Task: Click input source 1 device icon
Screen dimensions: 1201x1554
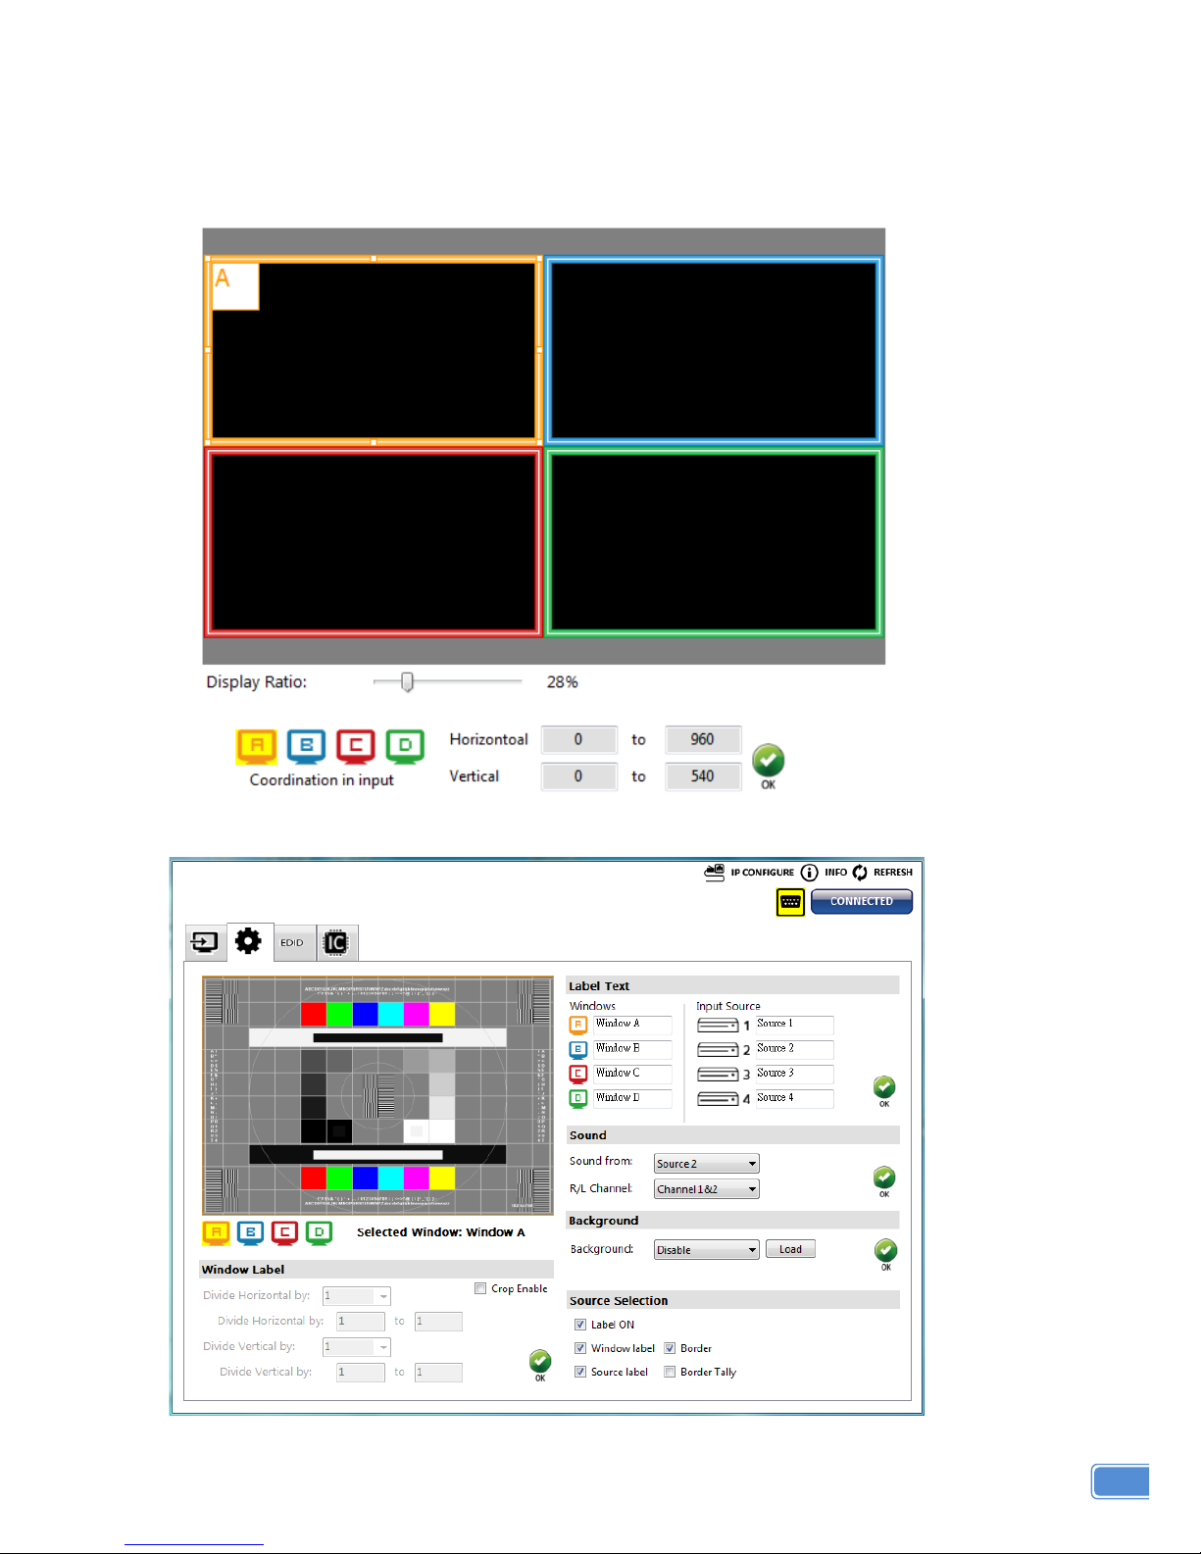Action: [718, 1026]
